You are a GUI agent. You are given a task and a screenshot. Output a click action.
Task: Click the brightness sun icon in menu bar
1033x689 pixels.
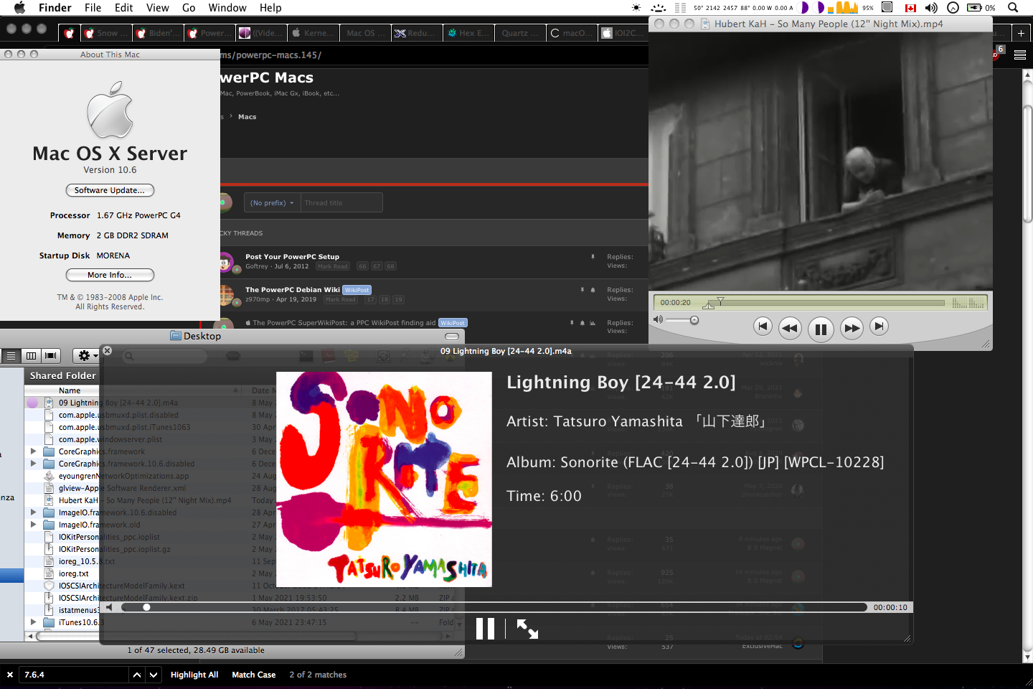[x=636, y=8]
